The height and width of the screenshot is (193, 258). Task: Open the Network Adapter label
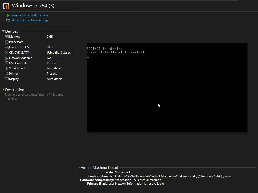coord(20,58)
